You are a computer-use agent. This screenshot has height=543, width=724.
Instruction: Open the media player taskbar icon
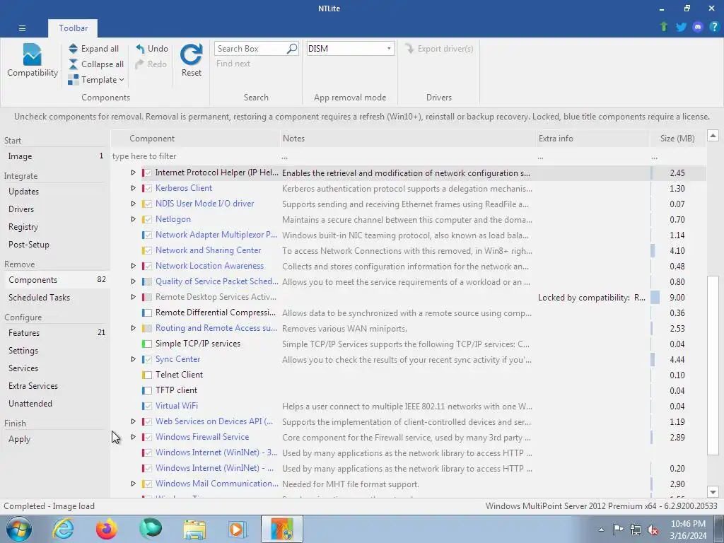point(238,529)
